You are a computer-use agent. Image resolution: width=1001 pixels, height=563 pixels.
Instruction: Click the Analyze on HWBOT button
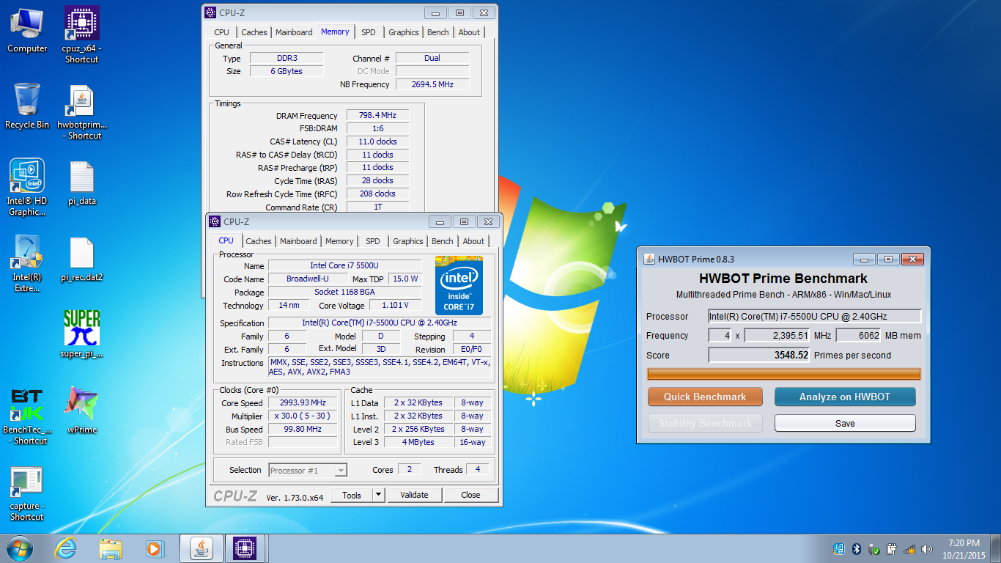coord(845,397)
